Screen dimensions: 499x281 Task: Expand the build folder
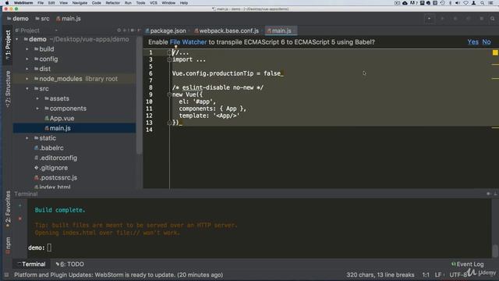[27, 49]
